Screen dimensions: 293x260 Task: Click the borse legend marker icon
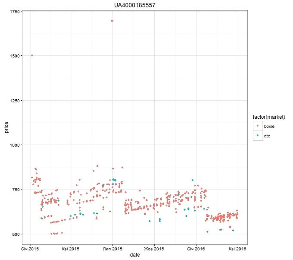[258, 126]
